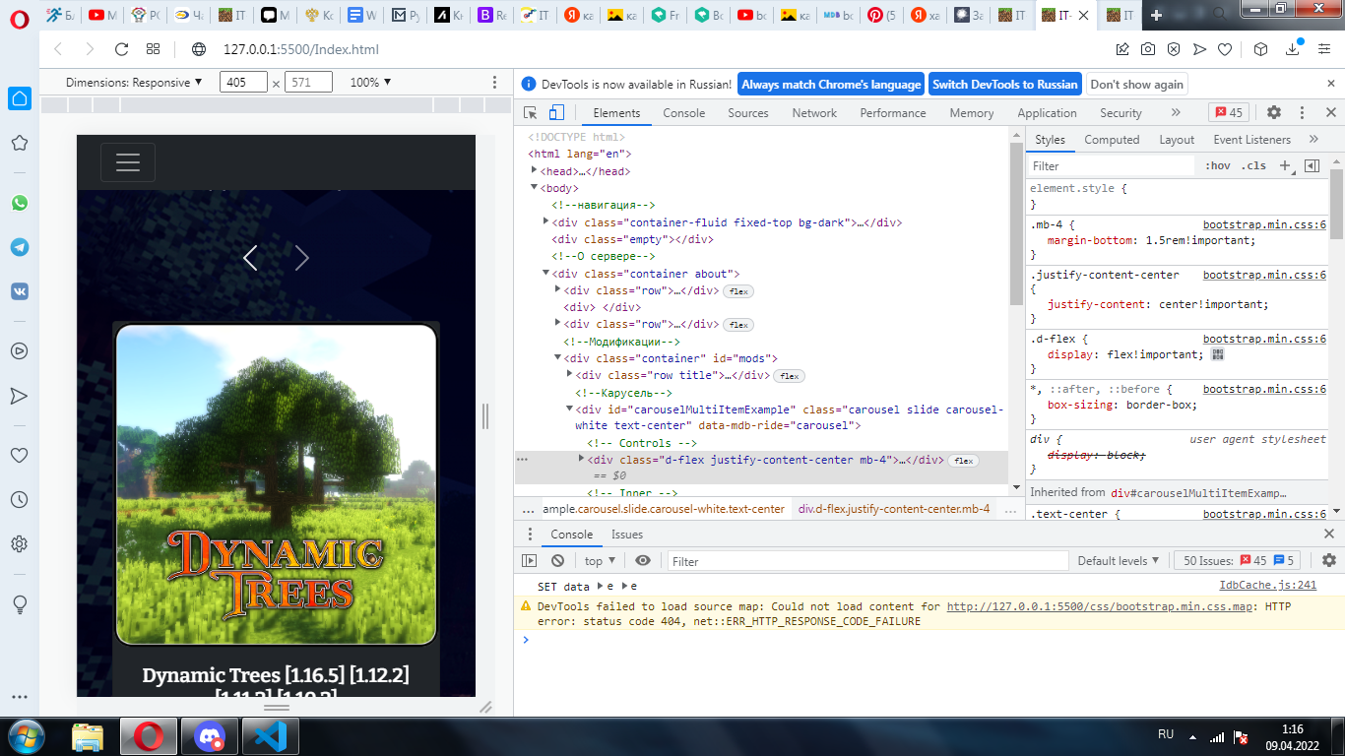Screen dimensions: 1345x756
Task: Open history clock icon in the sidebar
Action: tap(19, 500)
